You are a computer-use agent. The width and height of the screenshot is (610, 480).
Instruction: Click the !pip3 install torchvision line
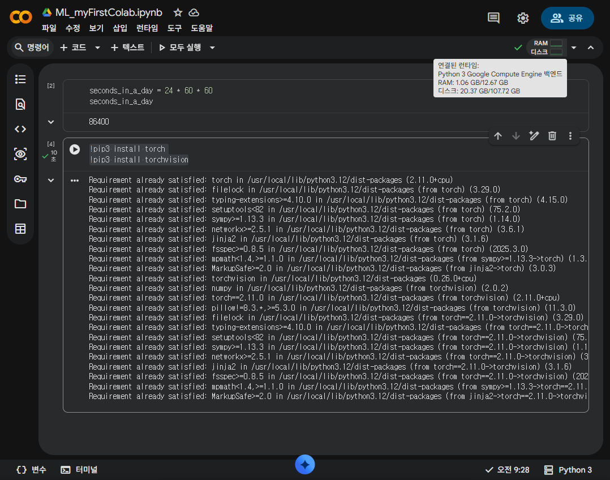[139, 160]
